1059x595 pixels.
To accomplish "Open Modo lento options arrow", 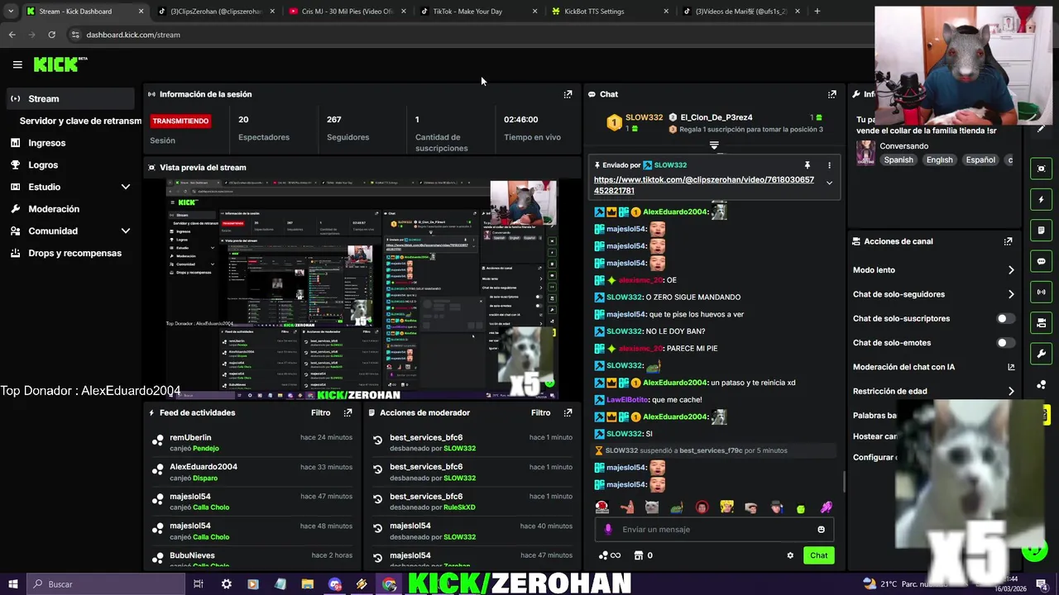I will click(x=1011, y=270).
